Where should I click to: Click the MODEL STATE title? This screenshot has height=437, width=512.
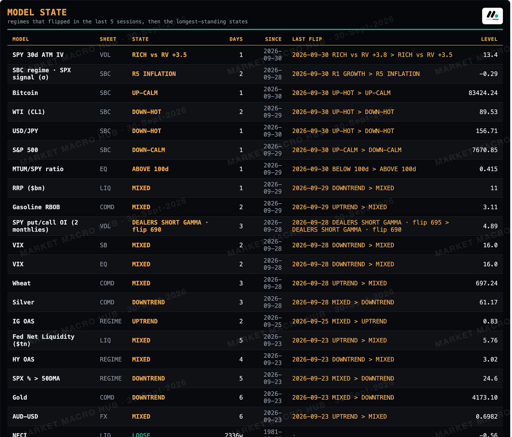(x=37, y=12)
